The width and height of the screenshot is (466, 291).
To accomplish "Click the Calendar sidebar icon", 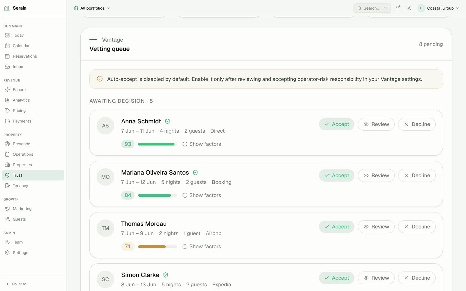I will click(x=7, y=46).
